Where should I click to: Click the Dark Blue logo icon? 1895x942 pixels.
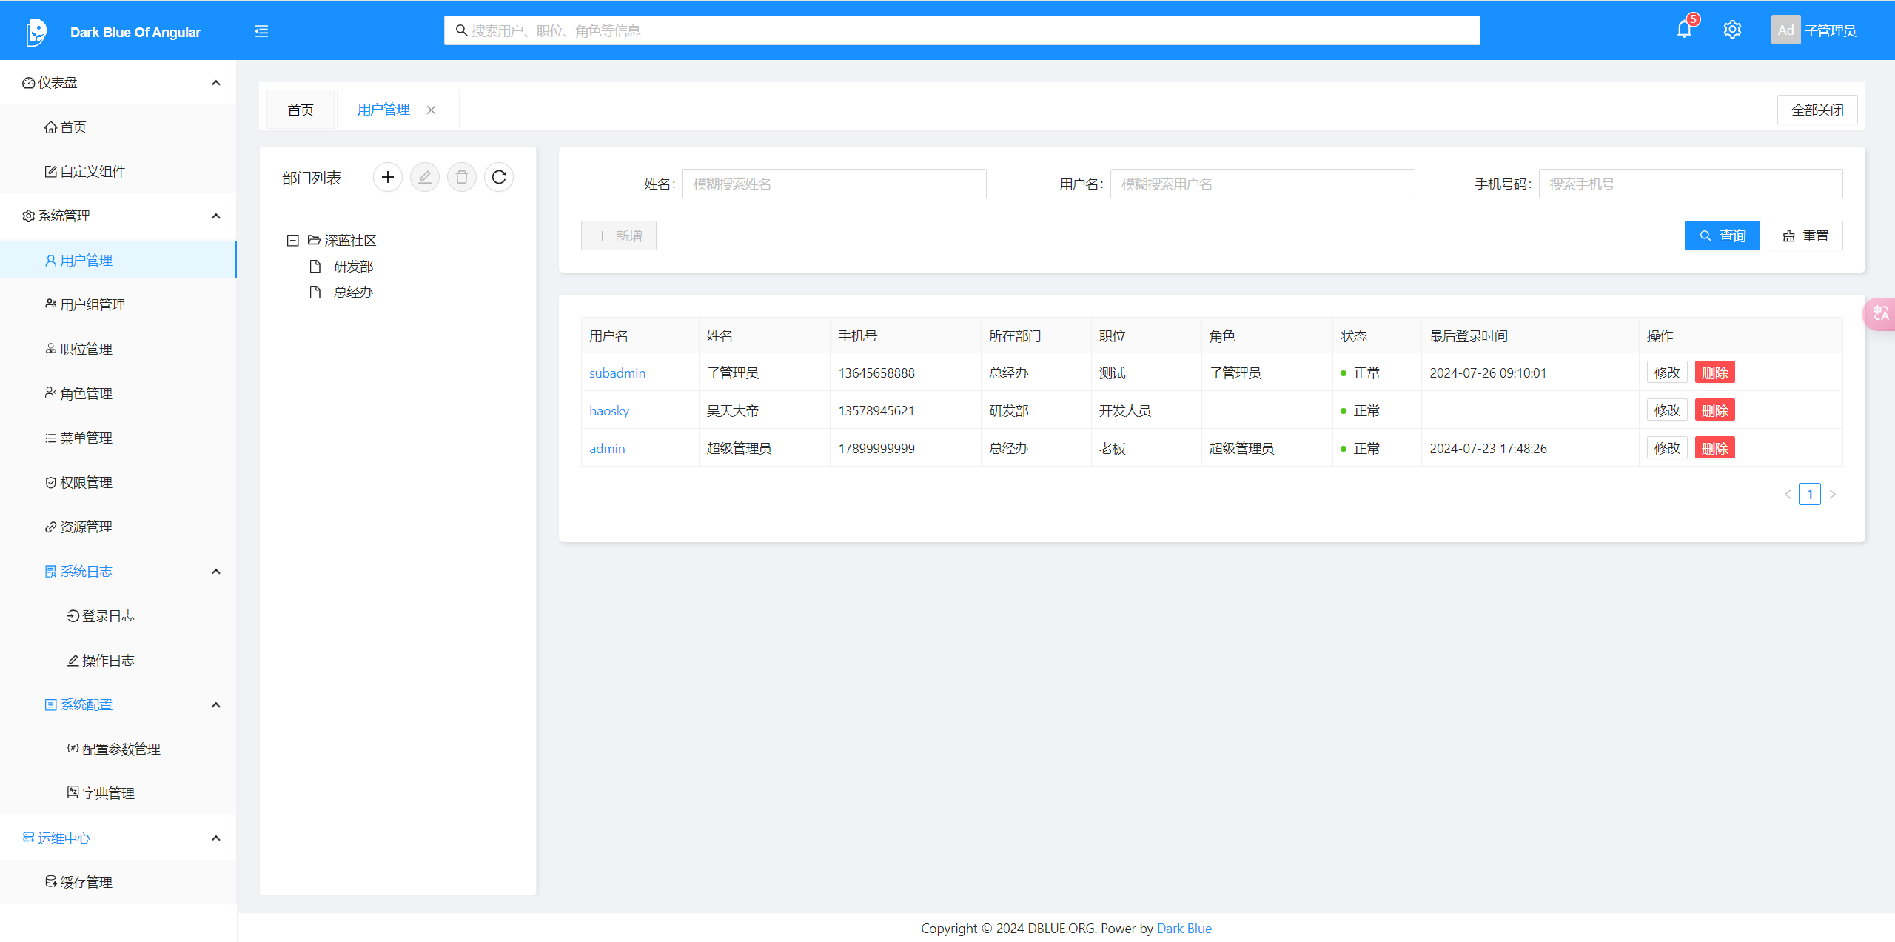[36, 31]
